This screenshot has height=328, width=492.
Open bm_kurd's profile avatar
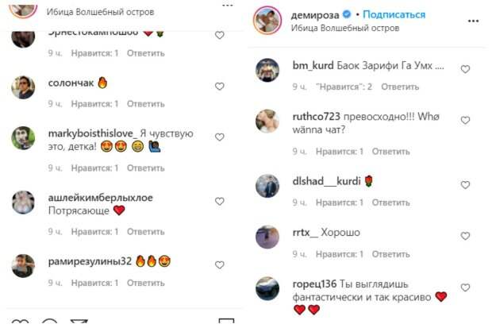point(267,70)
